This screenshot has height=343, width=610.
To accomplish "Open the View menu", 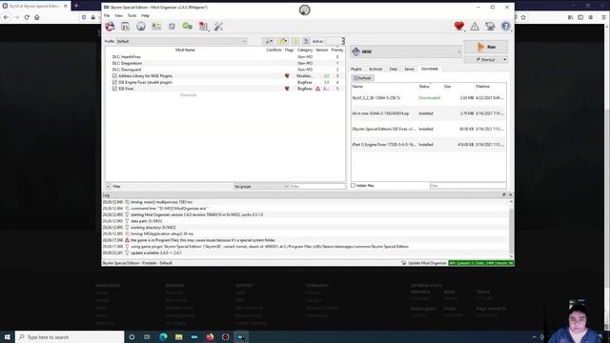I will click(x=118, y=15).
